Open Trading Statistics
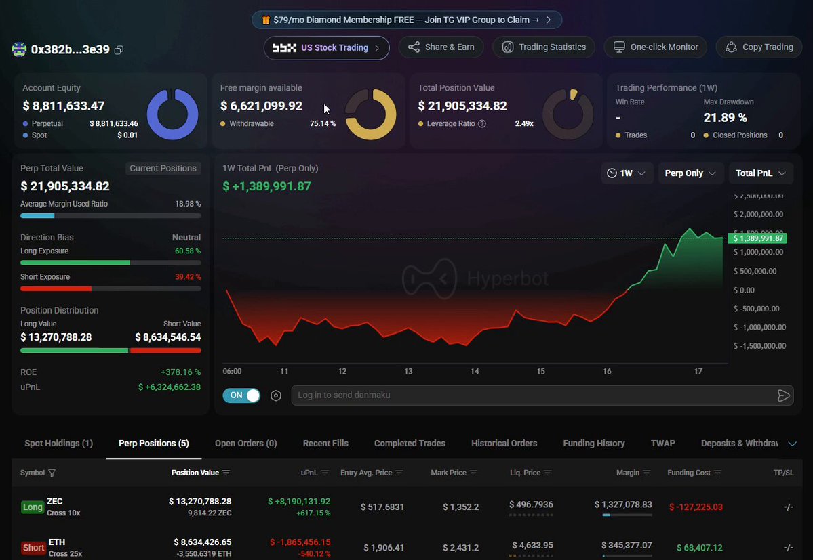This screenshot has width=813, height=560. (x=543, y=47)
